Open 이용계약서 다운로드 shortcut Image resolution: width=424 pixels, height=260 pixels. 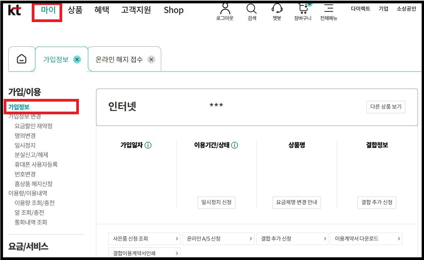click(x=366, y=239)
